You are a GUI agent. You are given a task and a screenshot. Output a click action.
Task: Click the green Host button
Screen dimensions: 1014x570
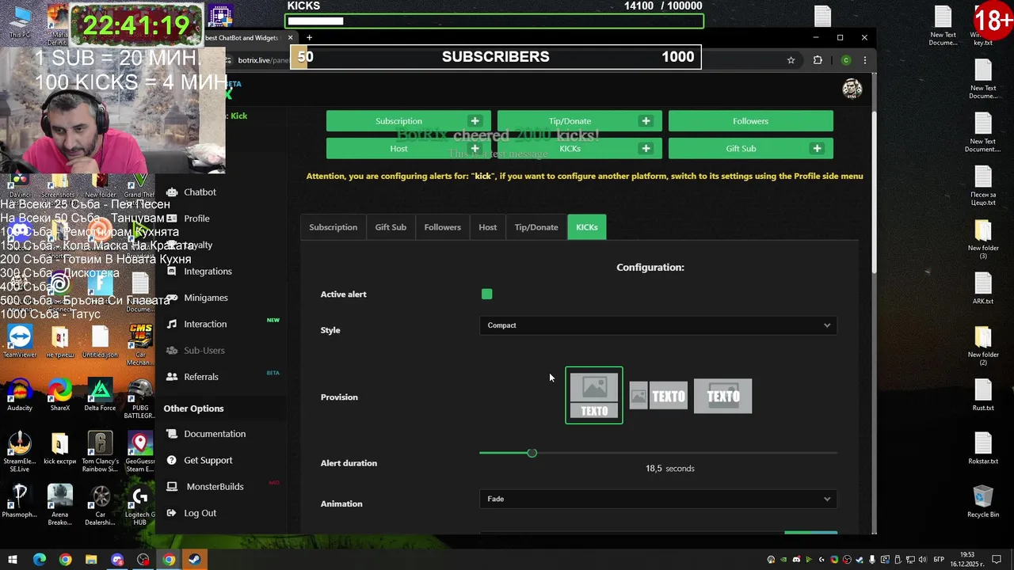click(x=409, y=148)
